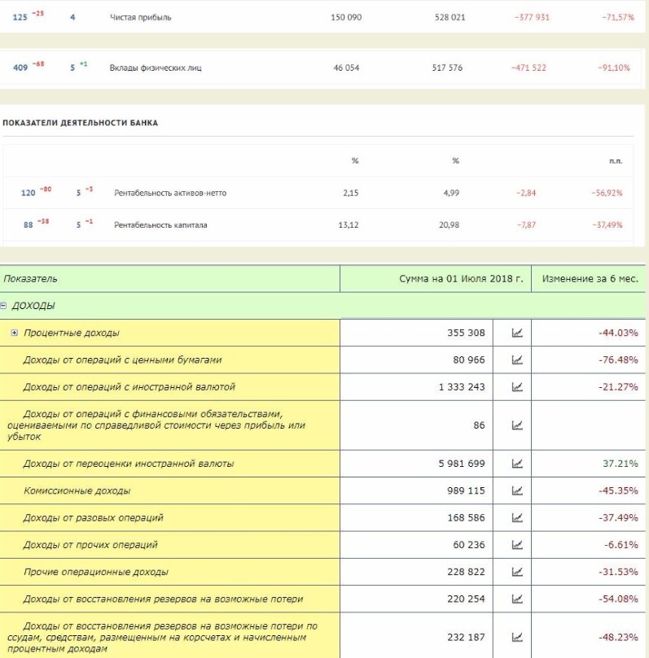Click chart icon in the value 86 row
The width and height of the screenshot is (649, 658).
tap(515, 425)
